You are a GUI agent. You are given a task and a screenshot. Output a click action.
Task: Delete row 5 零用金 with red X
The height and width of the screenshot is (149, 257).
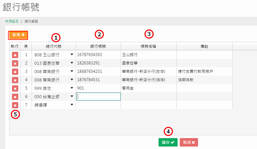coord(15,88)
